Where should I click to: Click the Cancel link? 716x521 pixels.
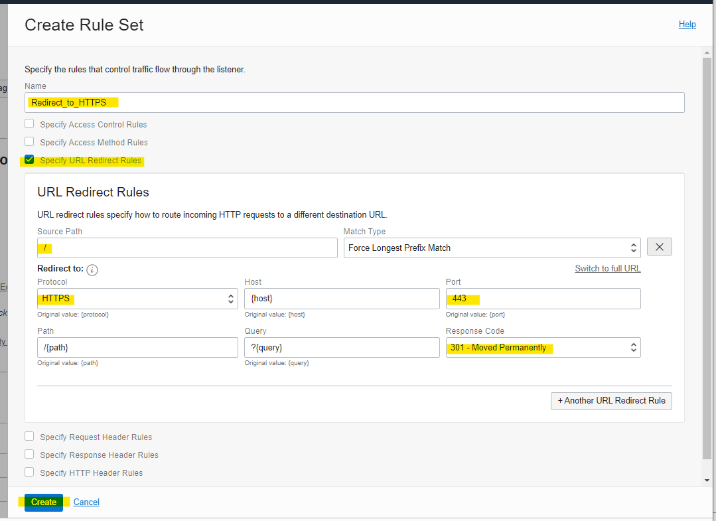click(86, 502)
